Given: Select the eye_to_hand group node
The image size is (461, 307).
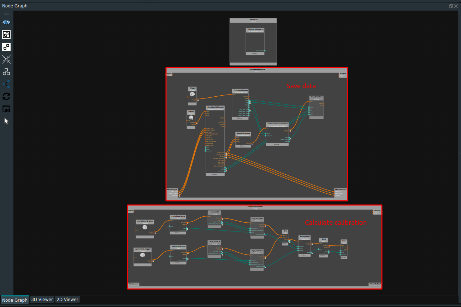Looking at the screenshot, I should pyautogui.click(x=257, y=228).
